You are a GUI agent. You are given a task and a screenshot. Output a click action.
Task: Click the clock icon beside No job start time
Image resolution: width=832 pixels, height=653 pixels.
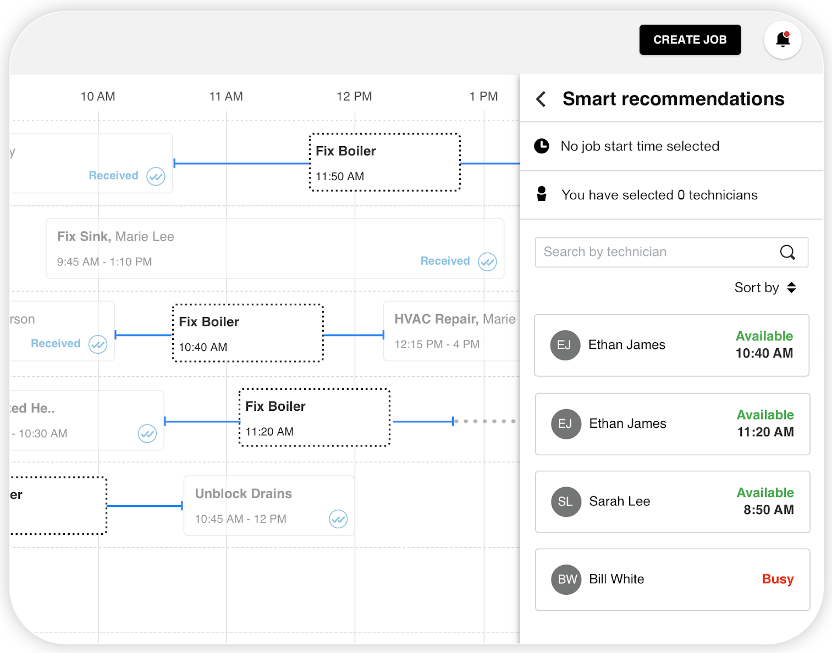[x=542, y=146]
